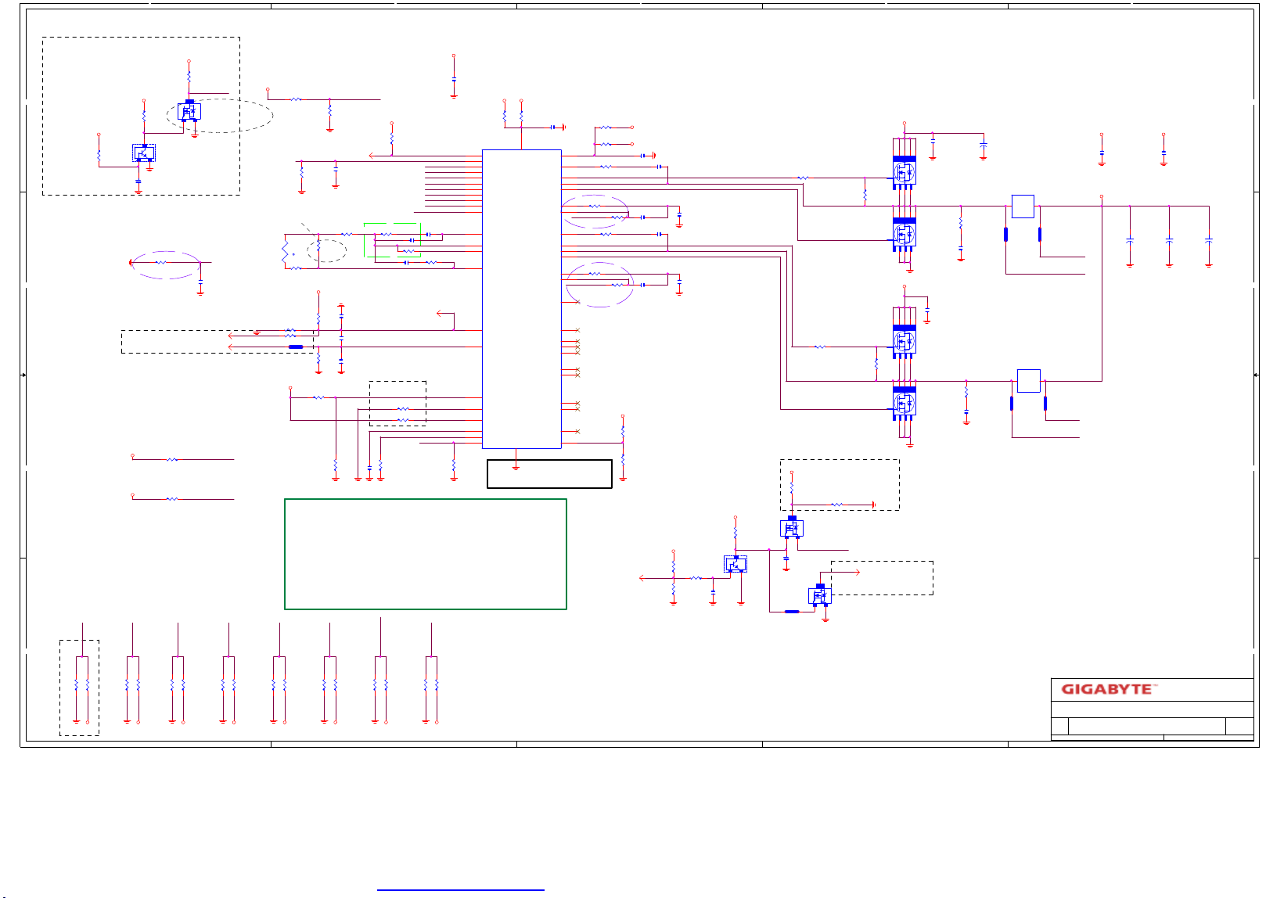Select the green-bordered notes box
Screen dimensions: 1266x898
pyautogui.click(x=426, y=554)
